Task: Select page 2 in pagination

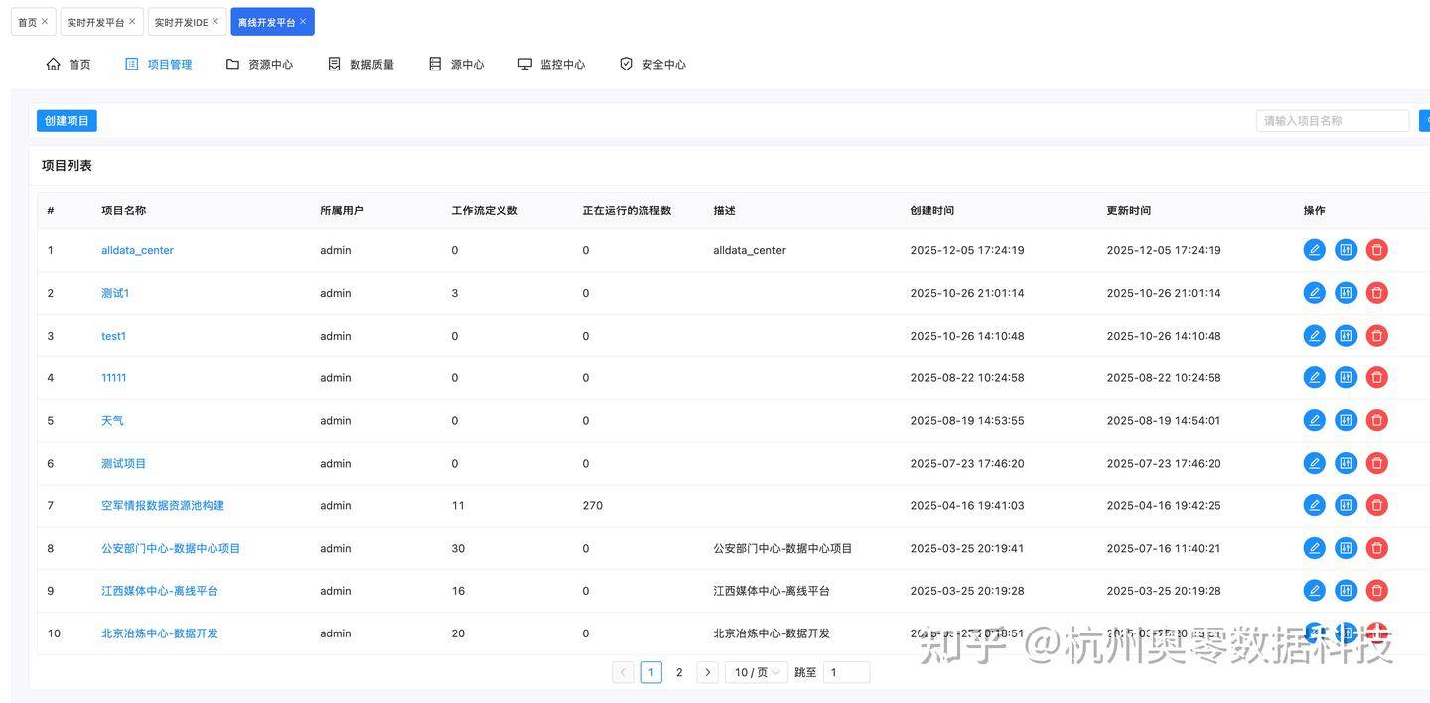Action: (x=679, y=672)
